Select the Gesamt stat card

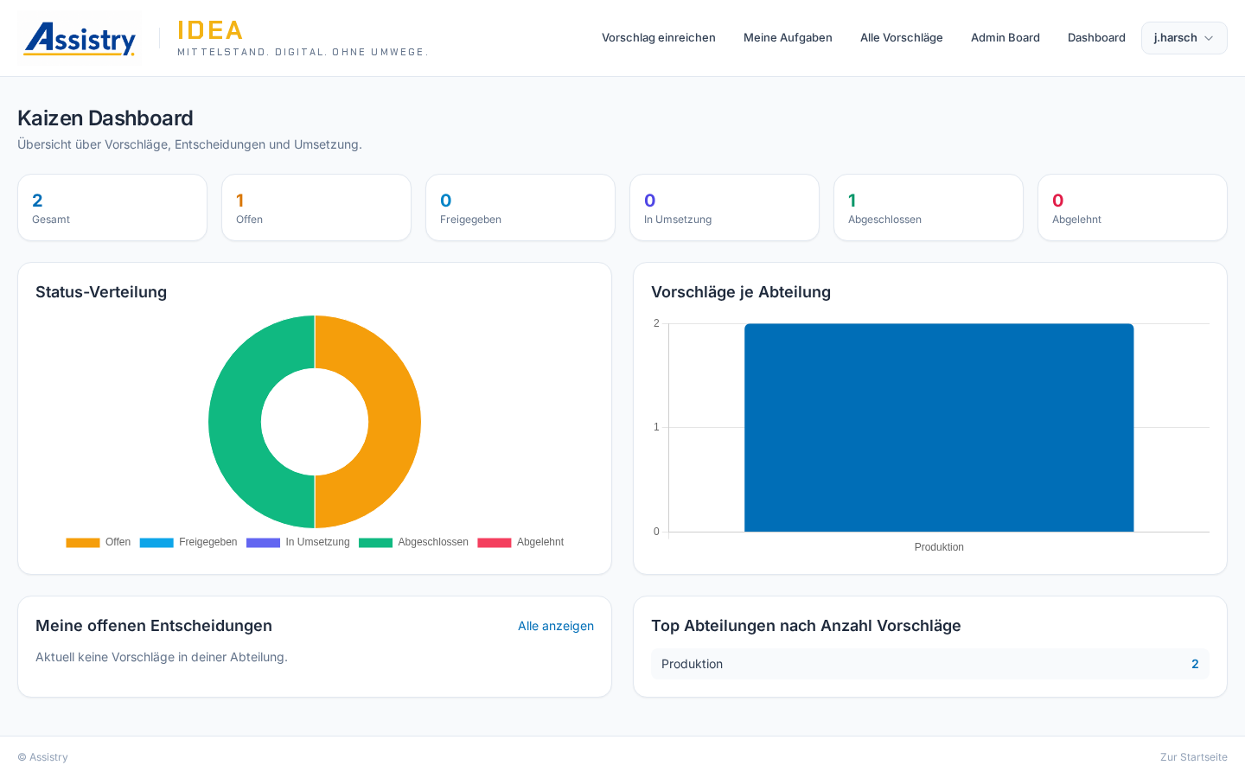tap(112, 207)
